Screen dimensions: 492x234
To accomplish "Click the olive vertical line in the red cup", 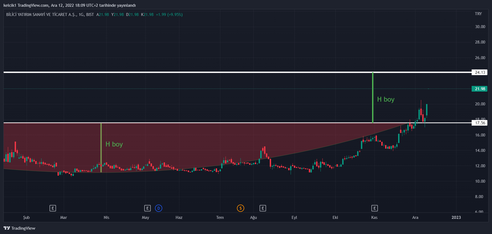I will pos(101,147).
